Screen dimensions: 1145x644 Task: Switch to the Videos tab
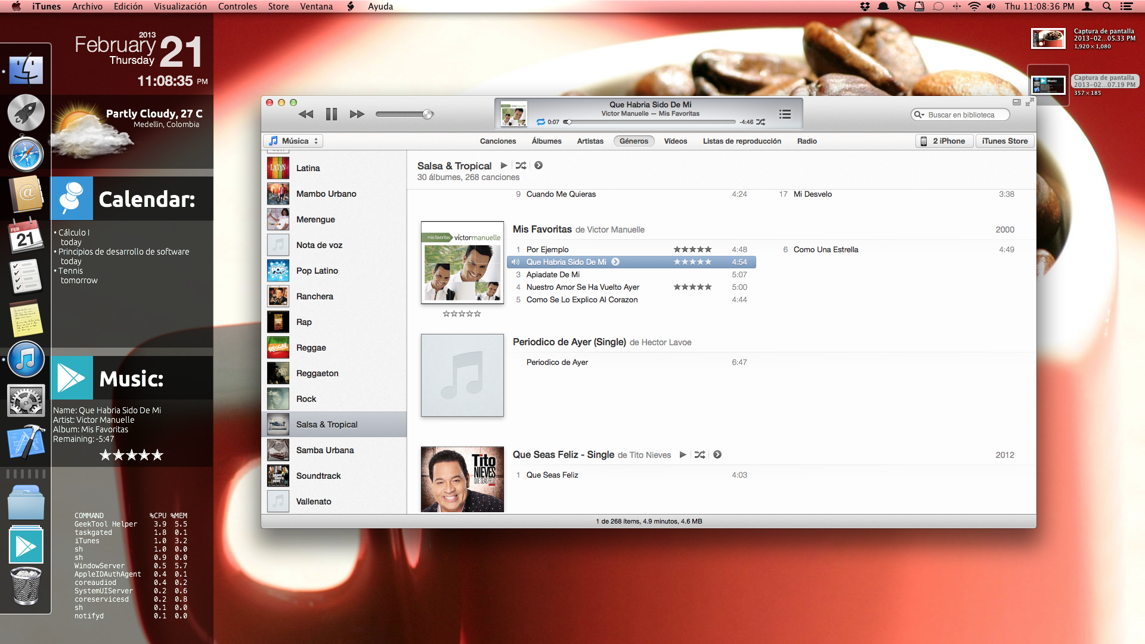click(675, 141)
